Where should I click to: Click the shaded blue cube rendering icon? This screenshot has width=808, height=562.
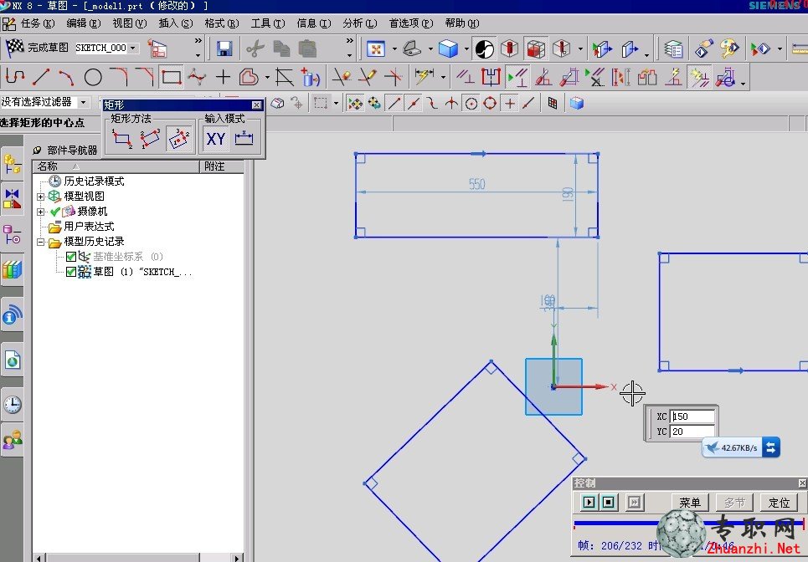[x=448, y=49]
